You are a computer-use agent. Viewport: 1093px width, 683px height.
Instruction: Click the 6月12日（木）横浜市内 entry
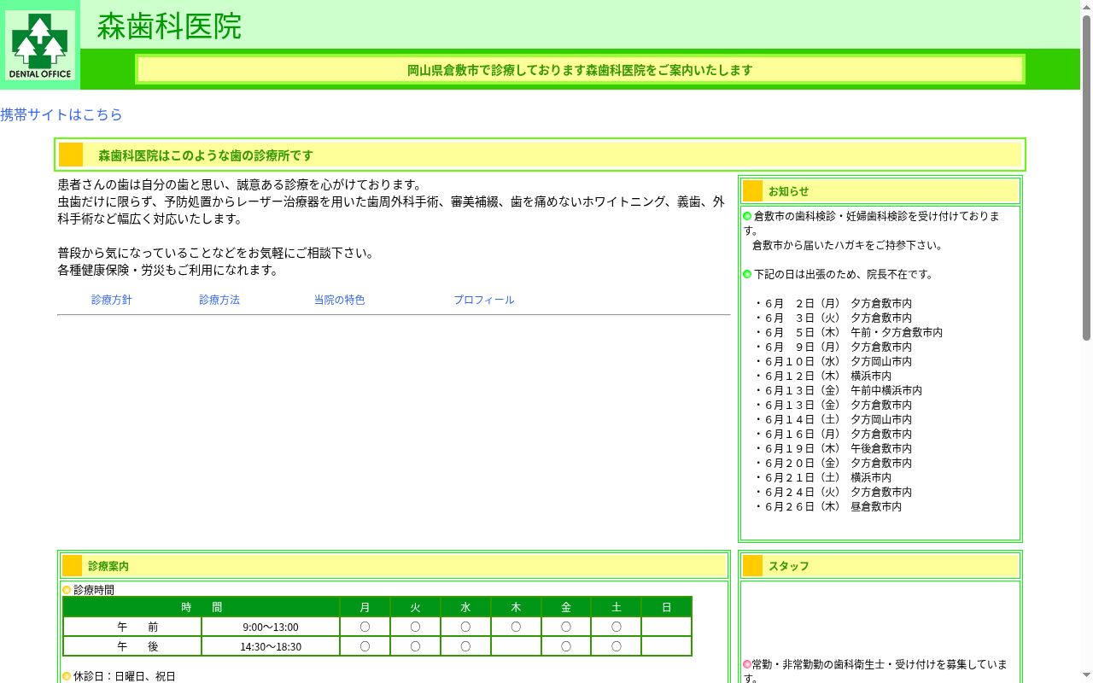(823, 376)
